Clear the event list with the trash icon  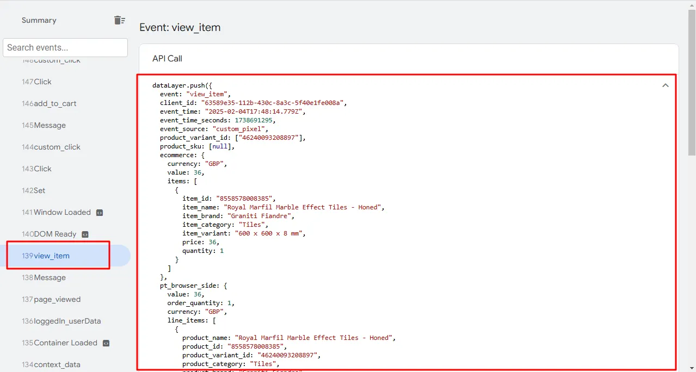[120, 20]
